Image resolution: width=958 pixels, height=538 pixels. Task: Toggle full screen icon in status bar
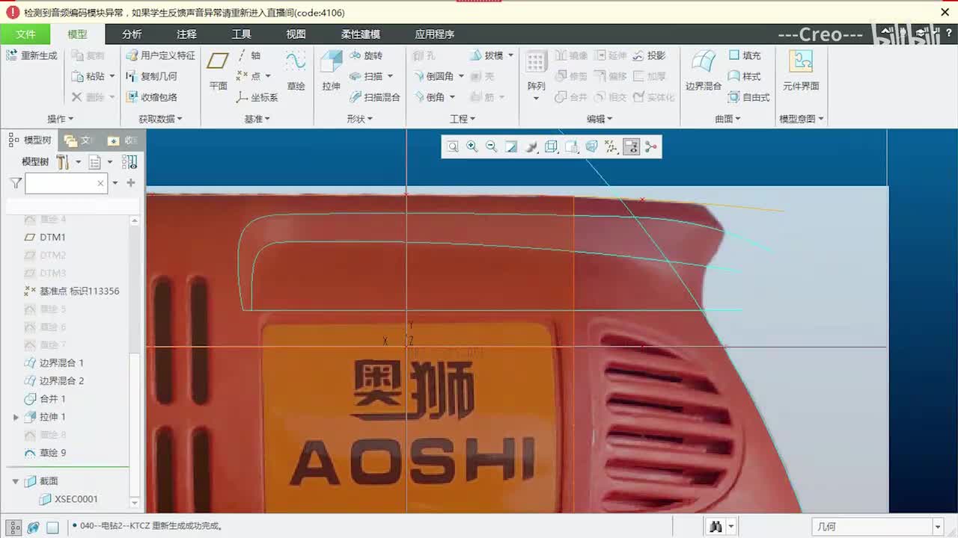(52, 528)
